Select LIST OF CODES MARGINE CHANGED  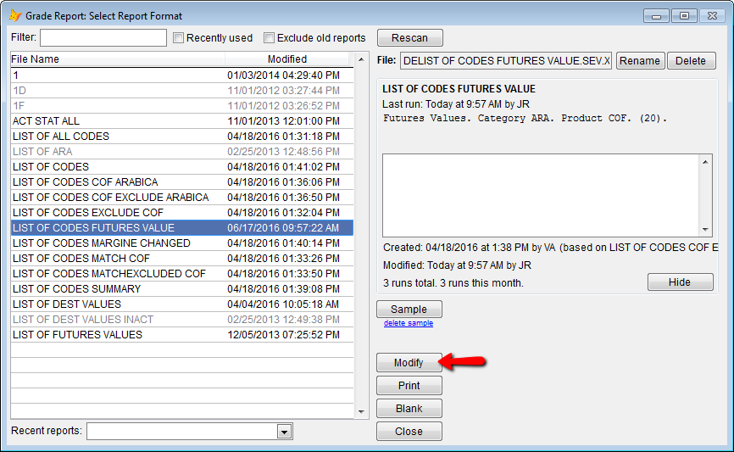click(x=182, y=243)
